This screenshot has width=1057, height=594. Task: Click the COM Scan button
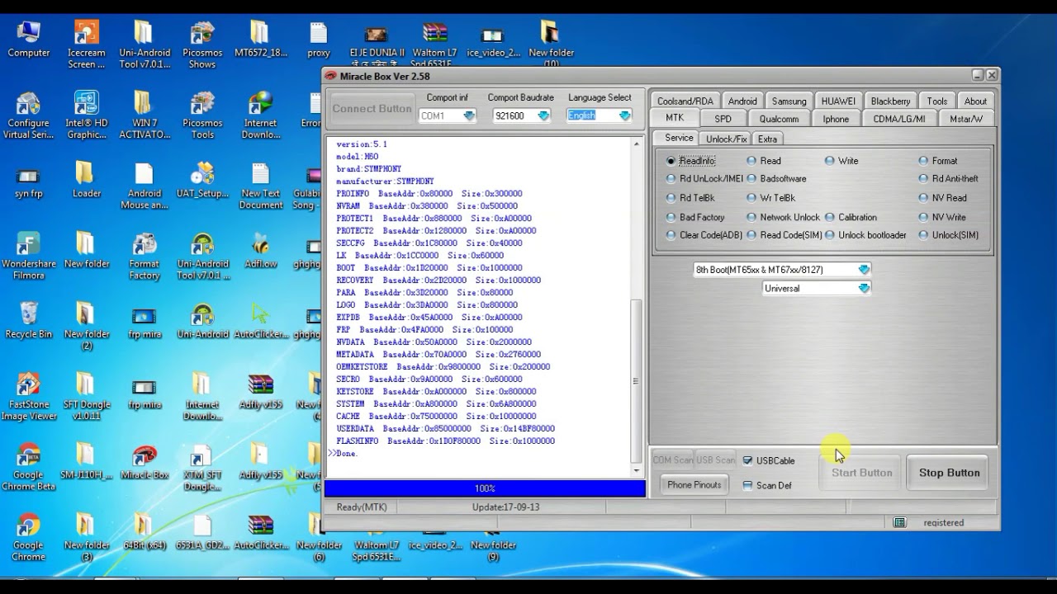(x=672, y=460)
